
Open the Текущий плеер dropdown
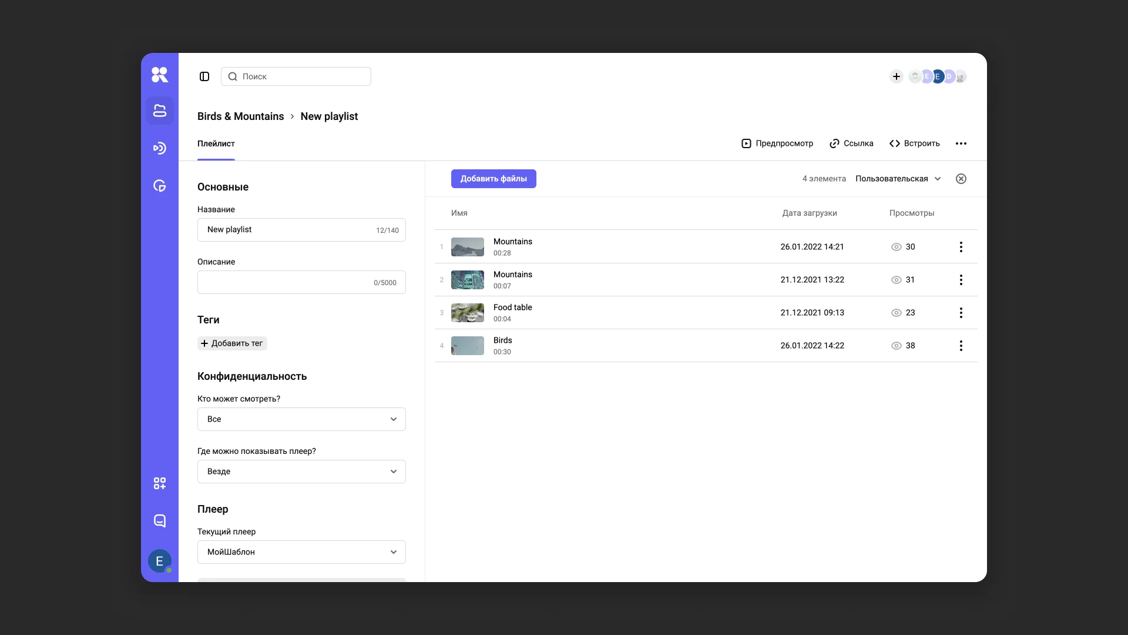301,552
